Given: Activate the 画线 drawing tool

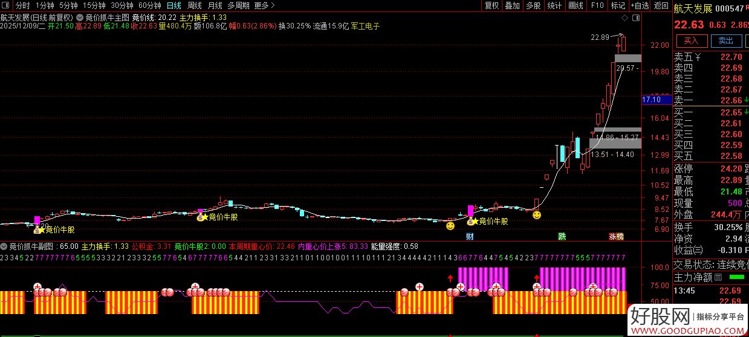Looking at the screenshot, I should [576, 5].
